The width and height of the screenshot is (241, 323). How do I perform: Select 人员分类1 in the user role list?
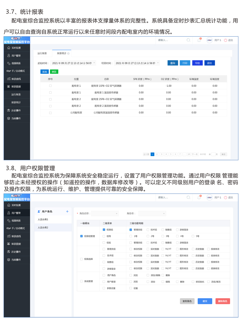tap(43, 220)
